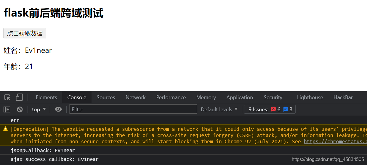
Task: Select the Security tab
Action: [x=273, y=97]
